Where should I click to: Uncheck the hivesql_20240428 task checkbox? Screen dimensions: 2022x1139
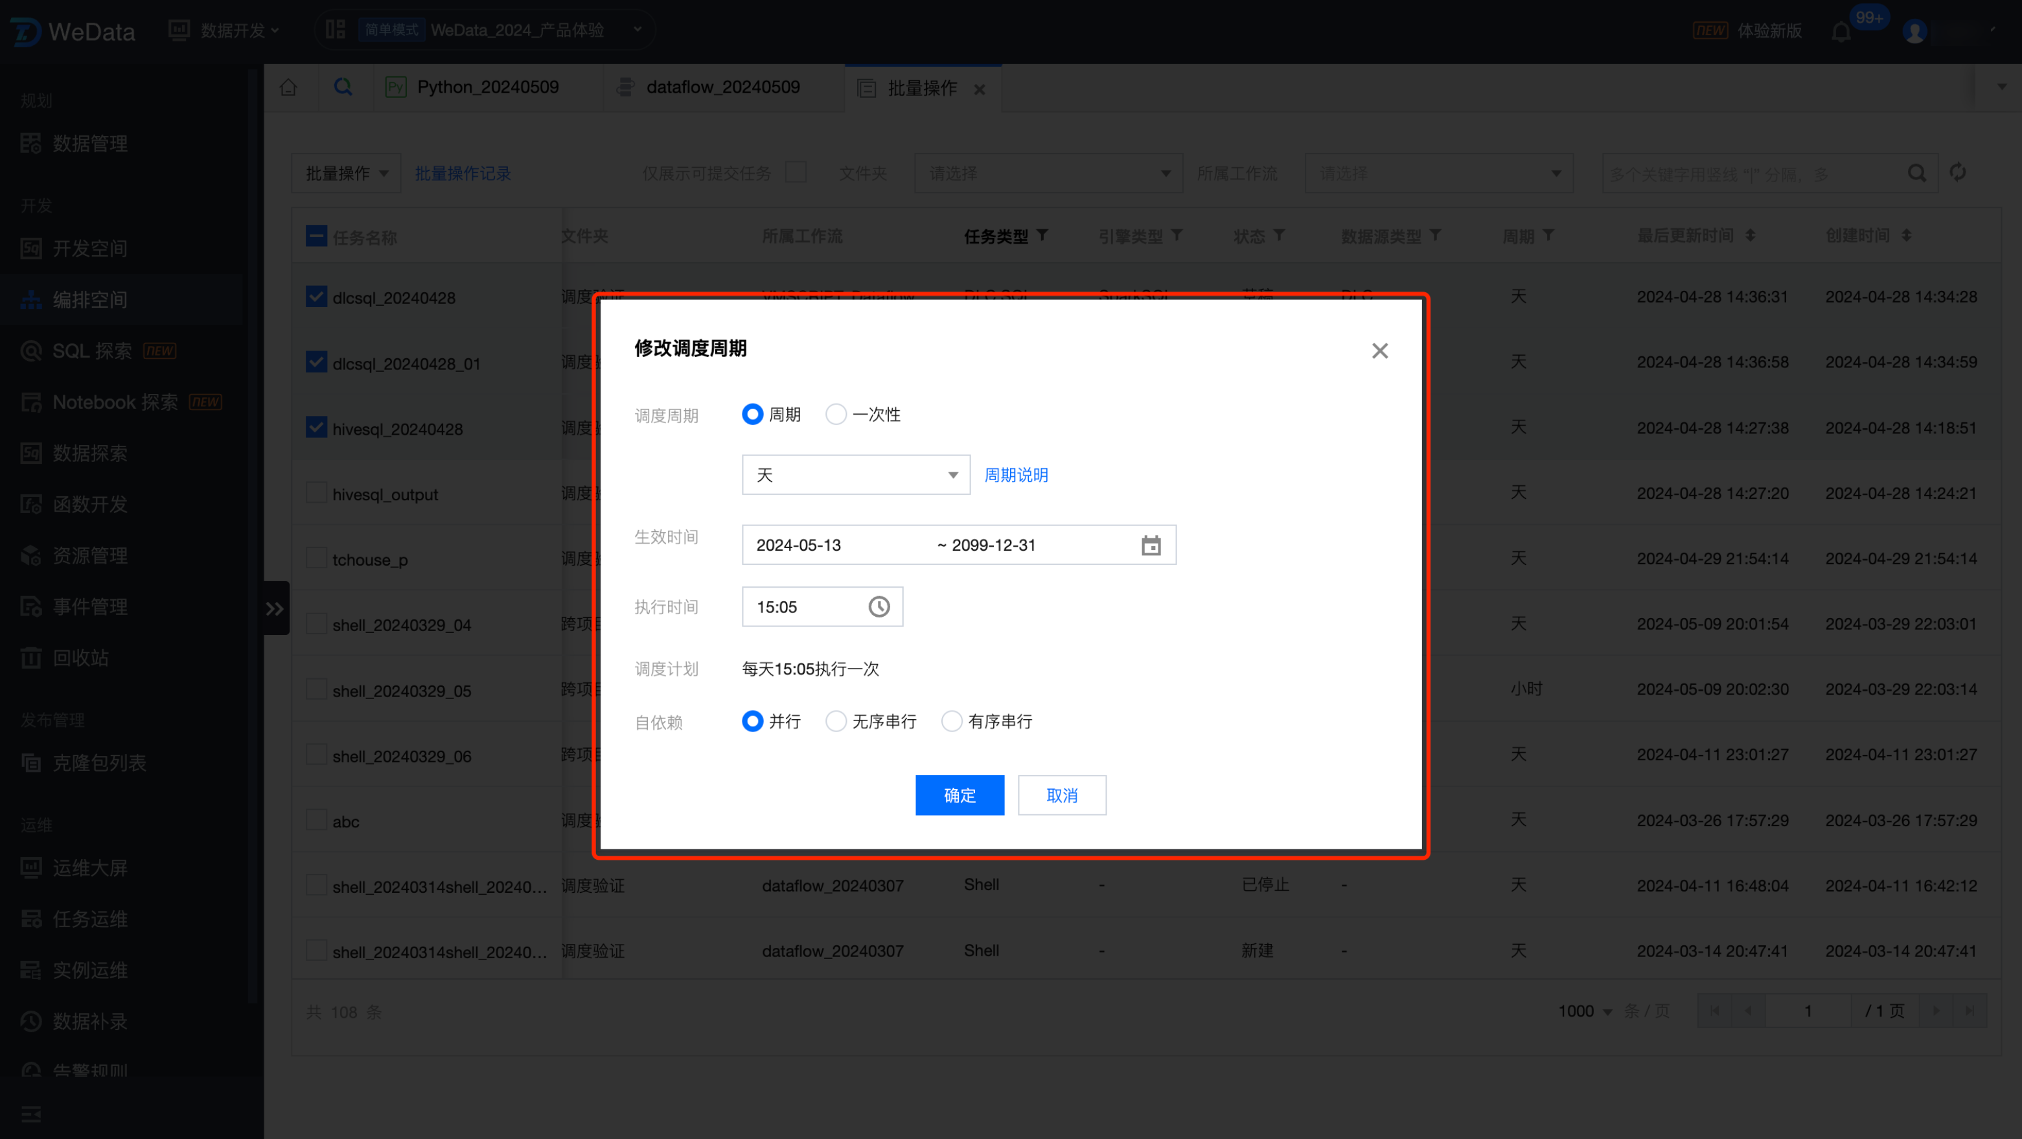tap(316, 428)
